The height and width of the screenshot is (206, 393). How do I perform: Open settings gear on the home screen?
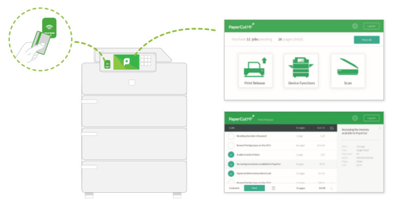click(355, 26)
